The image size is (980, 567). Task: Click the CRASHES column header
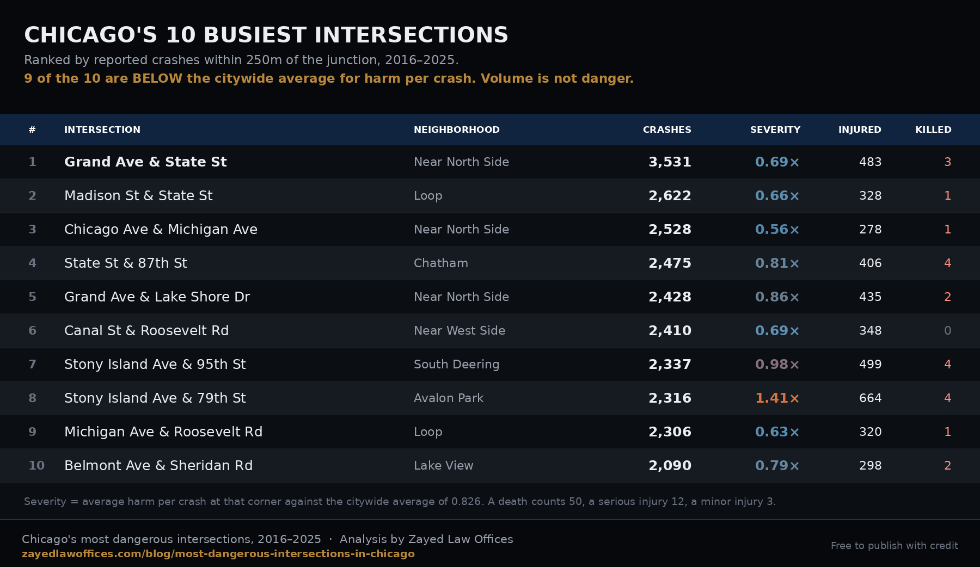(667, 130)
